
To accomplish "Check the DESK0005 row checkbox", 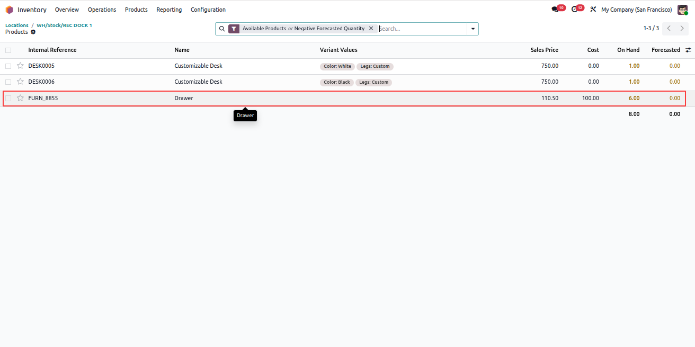I will pos(8,66).
